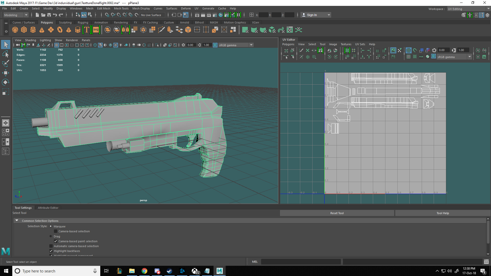This screenshot has width=491, height=276.
Task: Activate the UV Cut tool in UV Editor
Action: coord(301,50)
